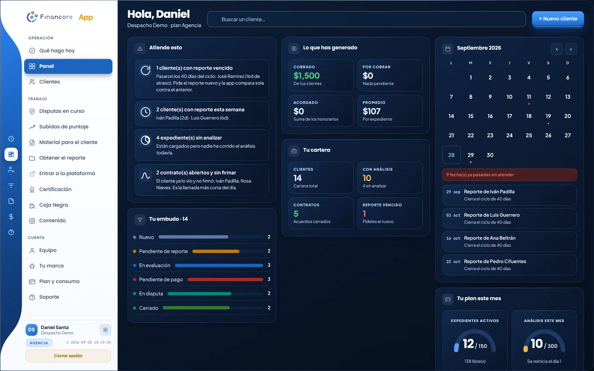Screen dimensions: 594x371
Task: Click the person icon in the narrow rail
Action: point(11,170)
